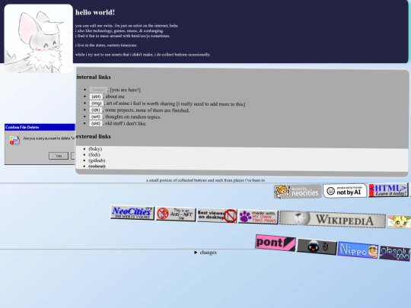Click the blue Nippo badge
411x308 pixels.
coord(358,250)
